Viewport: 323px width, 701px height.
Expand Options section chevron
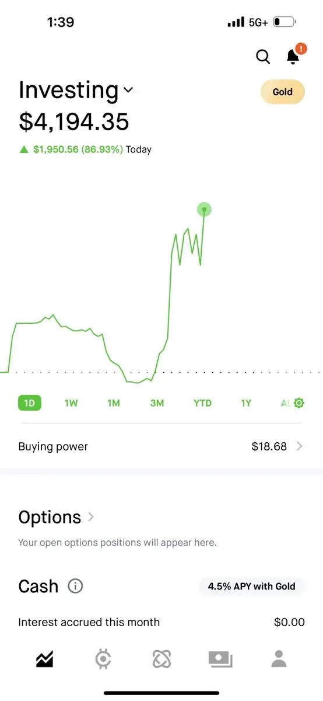tap(91, 516)
